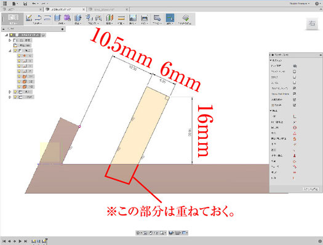
Task: Click the orange Construct plane icon
Action: 121,18
